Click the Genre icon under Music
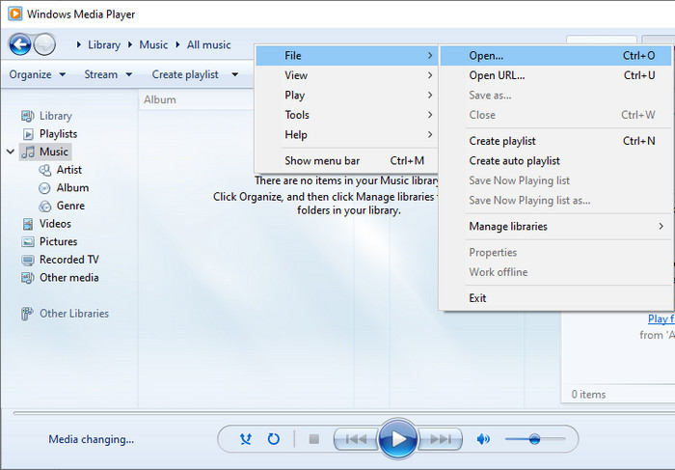 coord(44,207)
